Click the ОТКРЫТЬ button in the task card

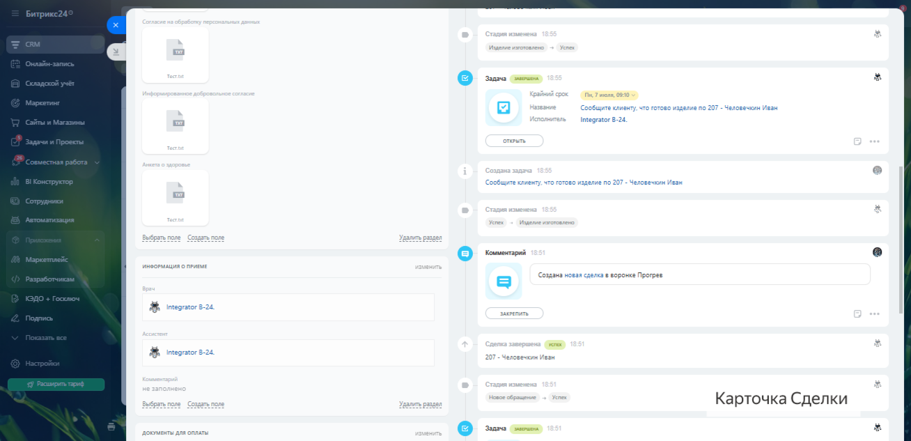[x=514, y=141]
